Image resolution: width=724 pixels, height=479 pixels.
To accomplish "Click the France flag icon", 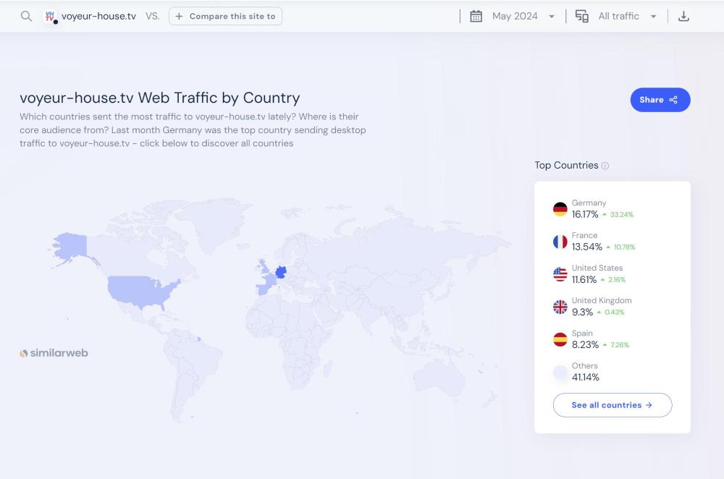I will click(x=560, y=242).
